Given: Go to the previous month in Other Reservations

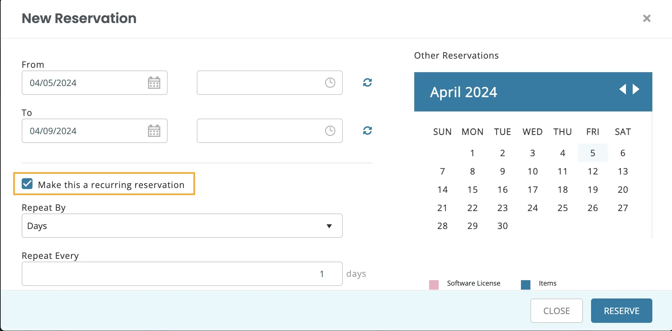Looking at the screenshot, I should [623, 89].
